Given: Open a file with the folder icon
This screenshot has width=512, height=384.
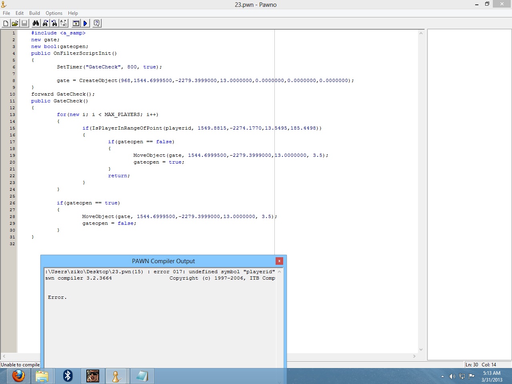Looking at the screenshot, I should point(15,23).
